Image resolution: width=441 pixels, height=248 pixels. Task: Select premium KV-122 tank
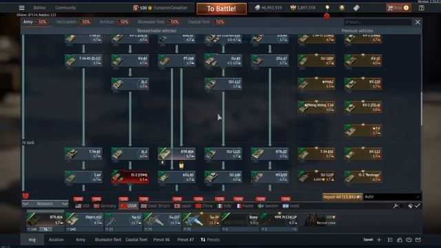click(x=363, y=154)
